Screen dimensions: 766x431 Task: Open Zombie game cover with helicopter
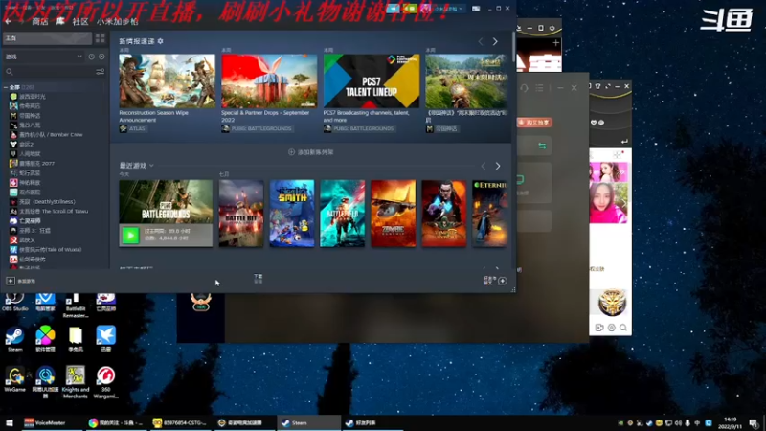(393, 214)
